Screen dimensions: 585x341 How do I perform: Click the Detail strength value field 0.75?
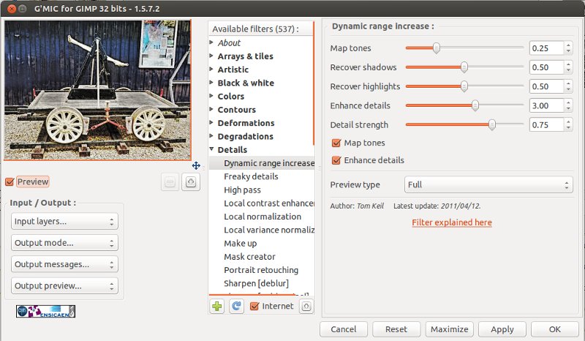[546, 124]
